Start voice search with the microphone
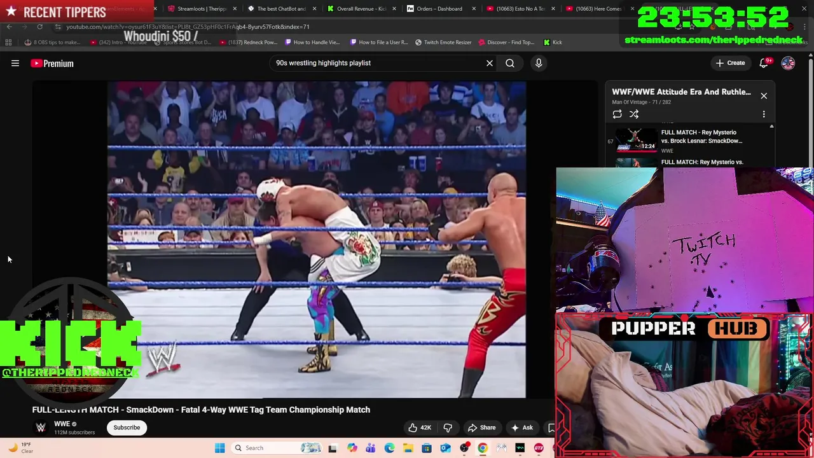Viewport: 814px width, 458px height. click(539, 63)
